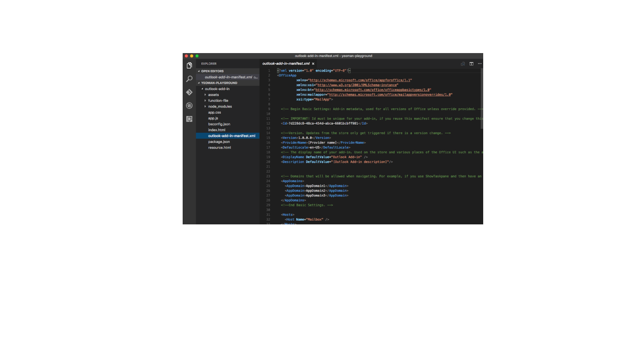Open the Search view icon

[189, 79]
